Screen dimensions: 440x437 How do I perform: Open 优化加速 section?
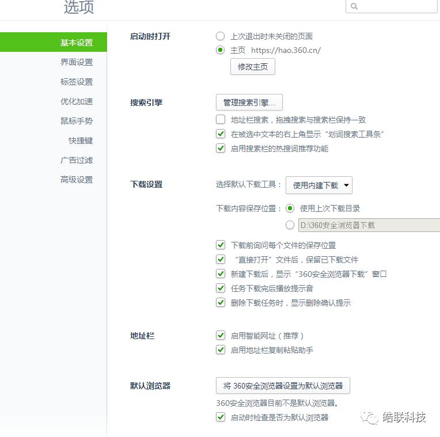pos(77,101)
